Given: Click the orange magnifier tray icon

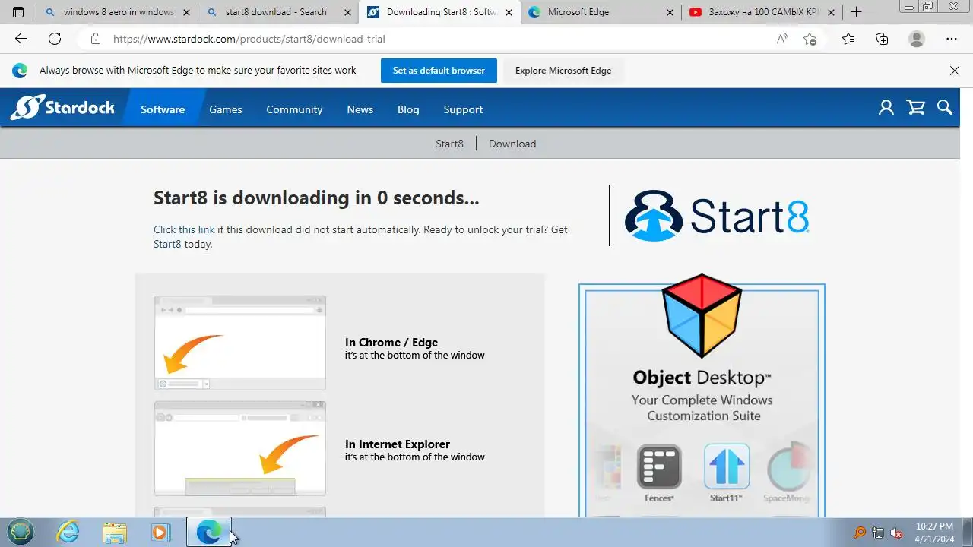Looking at the screenshot, I should click(x=860, y=533).
